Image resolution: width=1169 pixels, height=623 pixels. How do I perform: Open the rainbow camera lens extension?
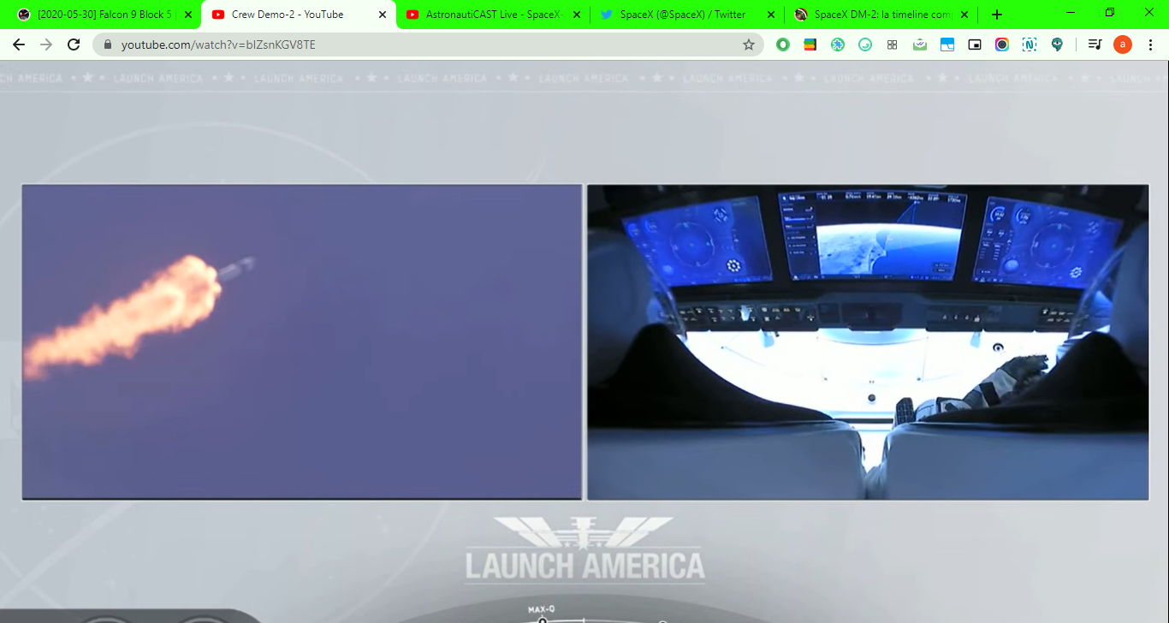[1002, 44]
